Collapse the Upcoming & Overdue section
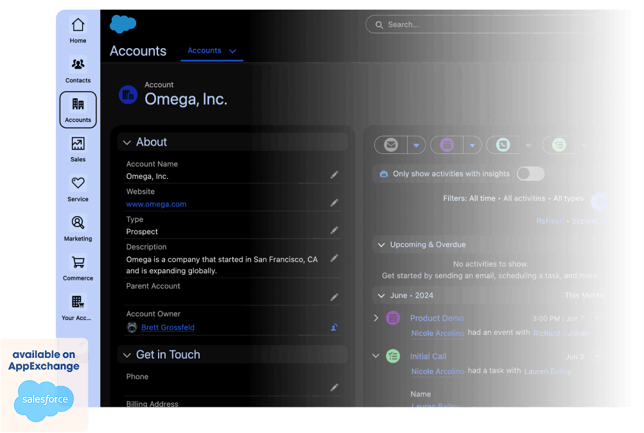 [x=381, y=245]
